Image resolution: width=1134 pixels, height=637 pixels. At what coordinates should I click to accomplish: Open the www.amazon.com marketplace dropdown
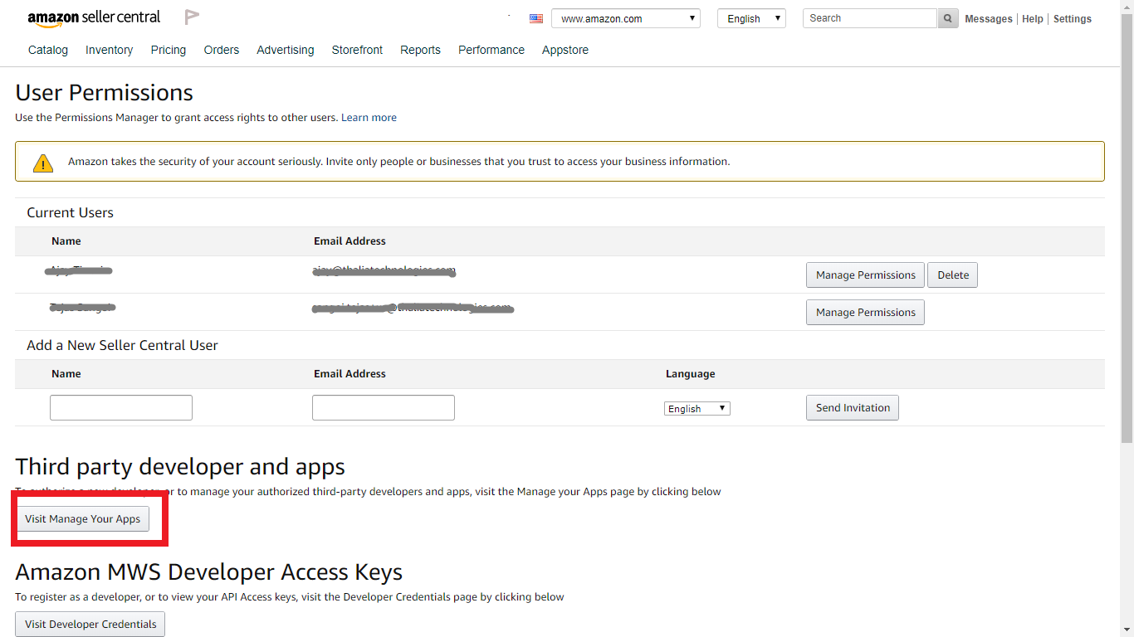pos(626,18)
